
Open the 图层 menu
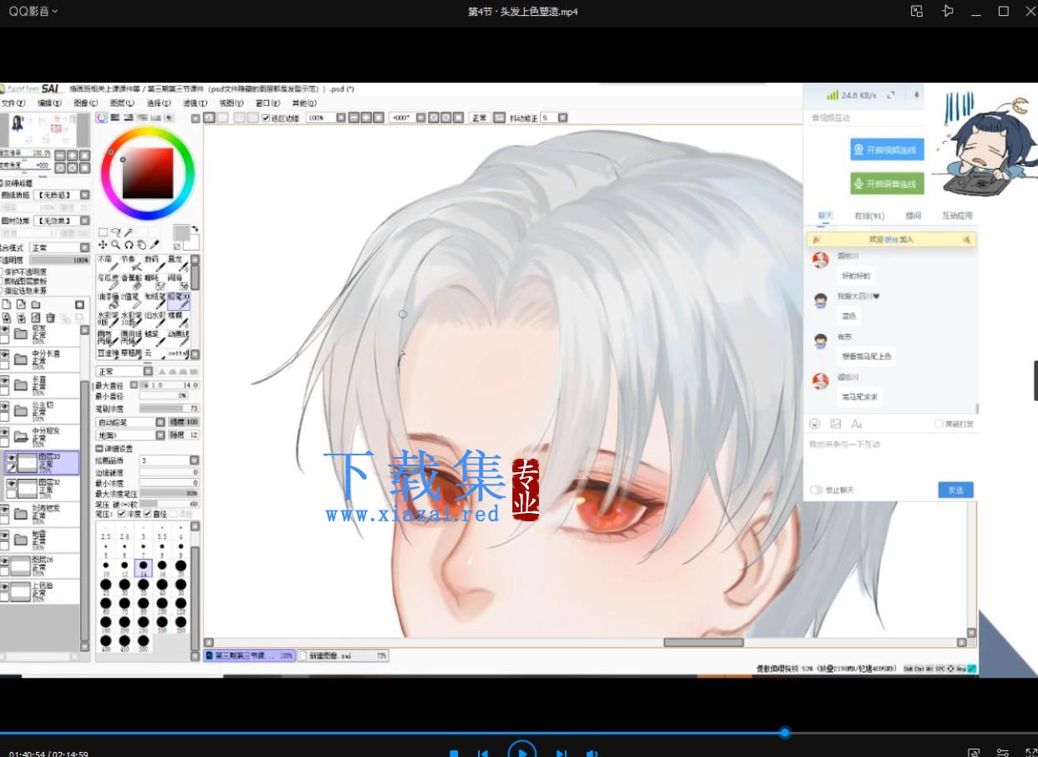tap(122, 104)
